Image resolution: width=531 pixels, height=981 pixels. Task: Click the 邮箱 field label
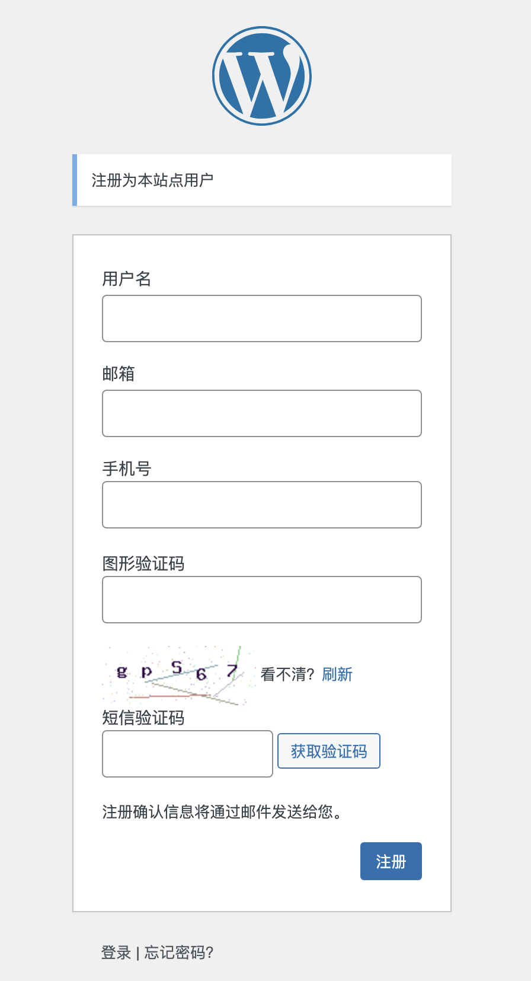click(119, 374)
